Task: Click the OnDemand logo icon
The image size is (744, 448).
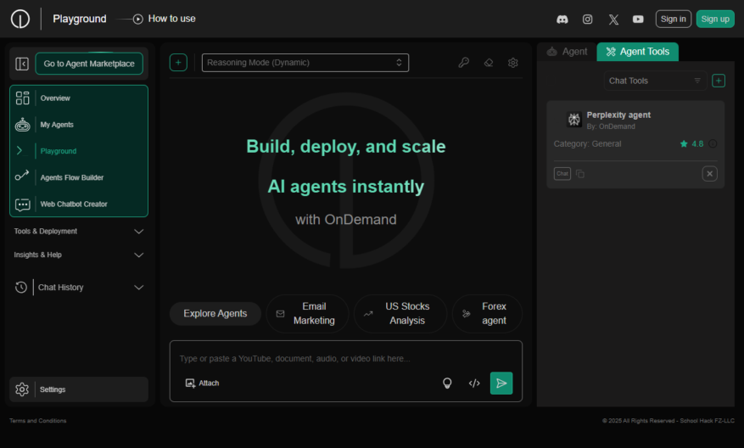Action: pyautogui.click(x=20, y=19)
